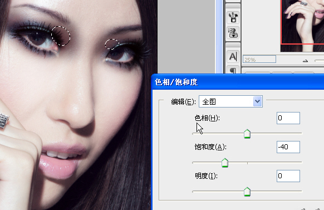Click the 饱和度(A): label

210,147
